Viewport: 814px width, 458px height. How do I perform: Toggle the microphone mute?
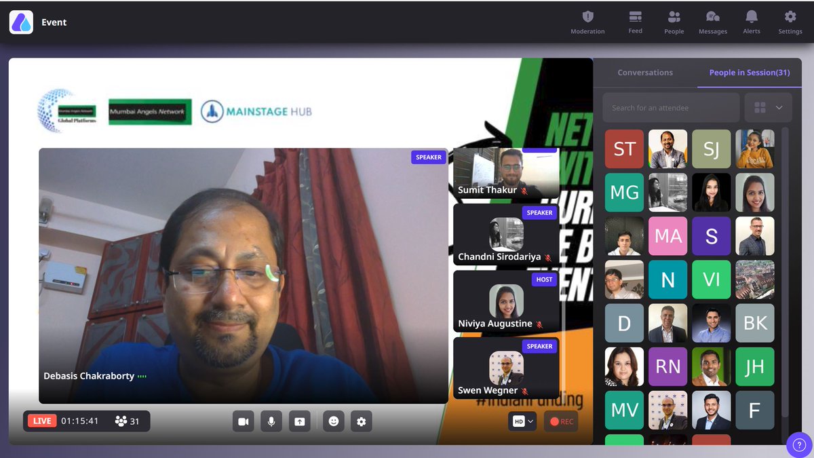[x=271, y=421]
